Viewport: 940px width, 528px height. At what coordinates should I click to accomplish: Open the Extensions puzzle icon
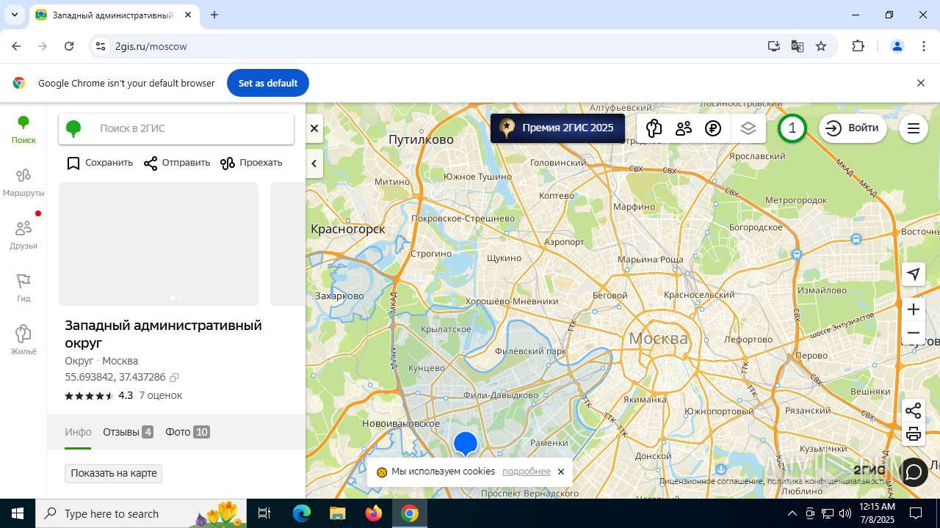[x=858, y=46]
